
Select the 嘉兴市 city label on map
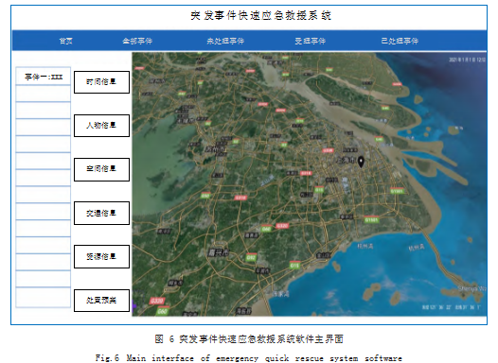click(219, 252)
